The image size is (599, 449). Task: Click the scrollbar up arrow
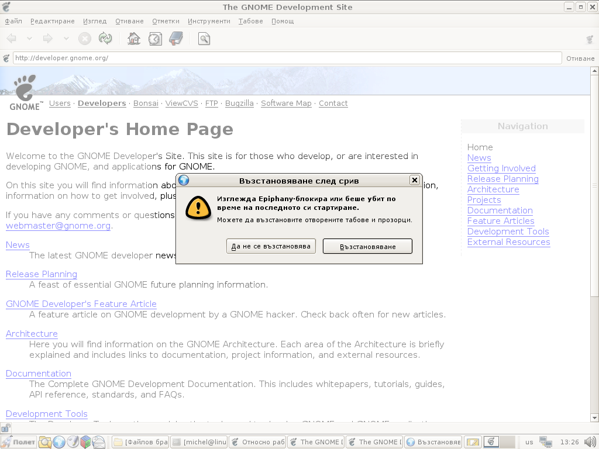(594, 71)
